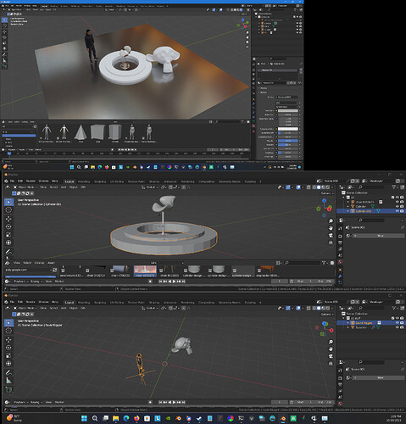Switch to Sculpting tab in middle window
Viewport: 406px width, 424px height.
point(100,181)
